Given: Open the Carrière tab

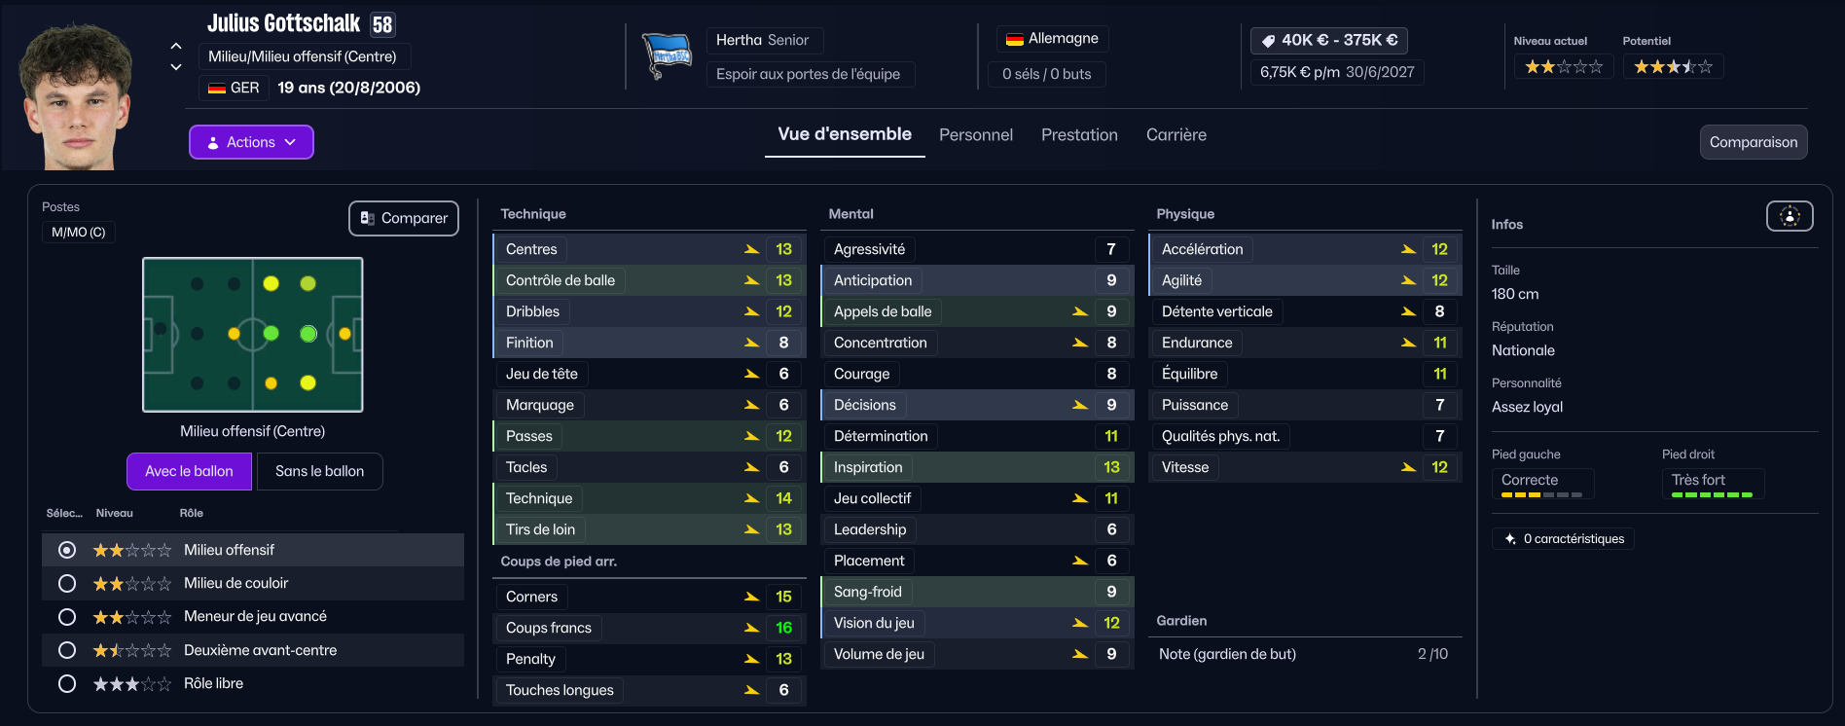Looking at the screenshot, I should [x=1176, y=135].
